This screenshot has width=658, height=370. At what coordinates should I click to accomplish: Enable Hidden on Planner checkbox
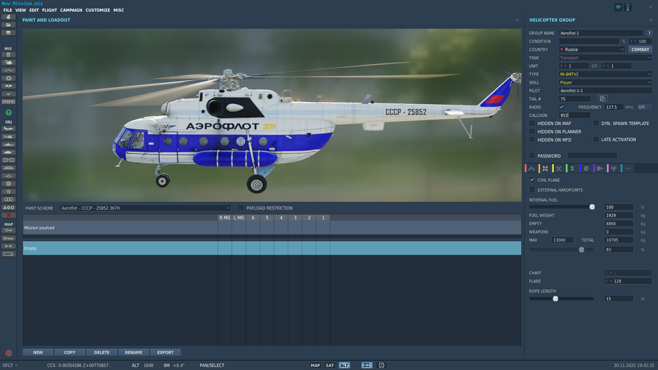click(532, 132)
